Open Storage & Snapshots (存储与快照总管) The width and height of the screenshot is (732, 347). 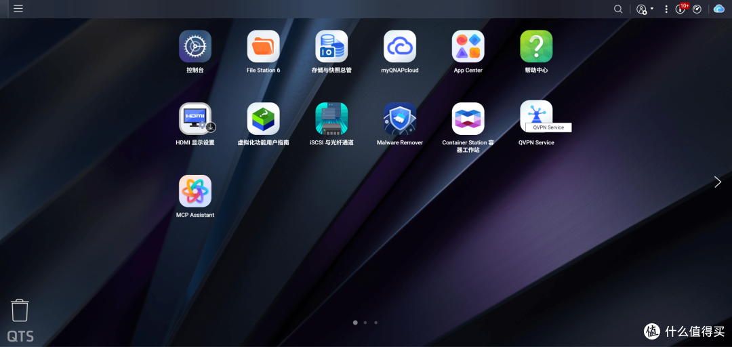click(331, 46)
